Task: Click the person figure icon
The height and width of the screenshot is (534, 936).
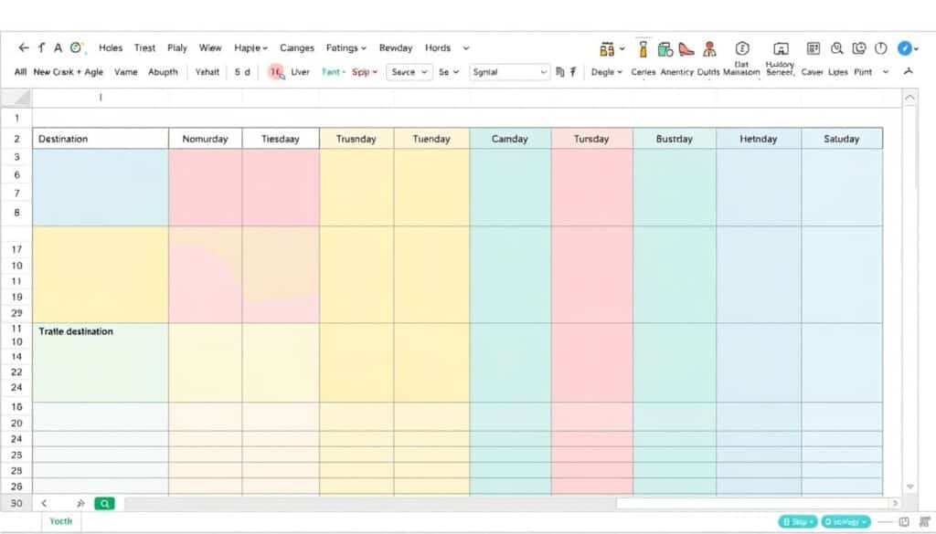Action: (x=709, y=49)
